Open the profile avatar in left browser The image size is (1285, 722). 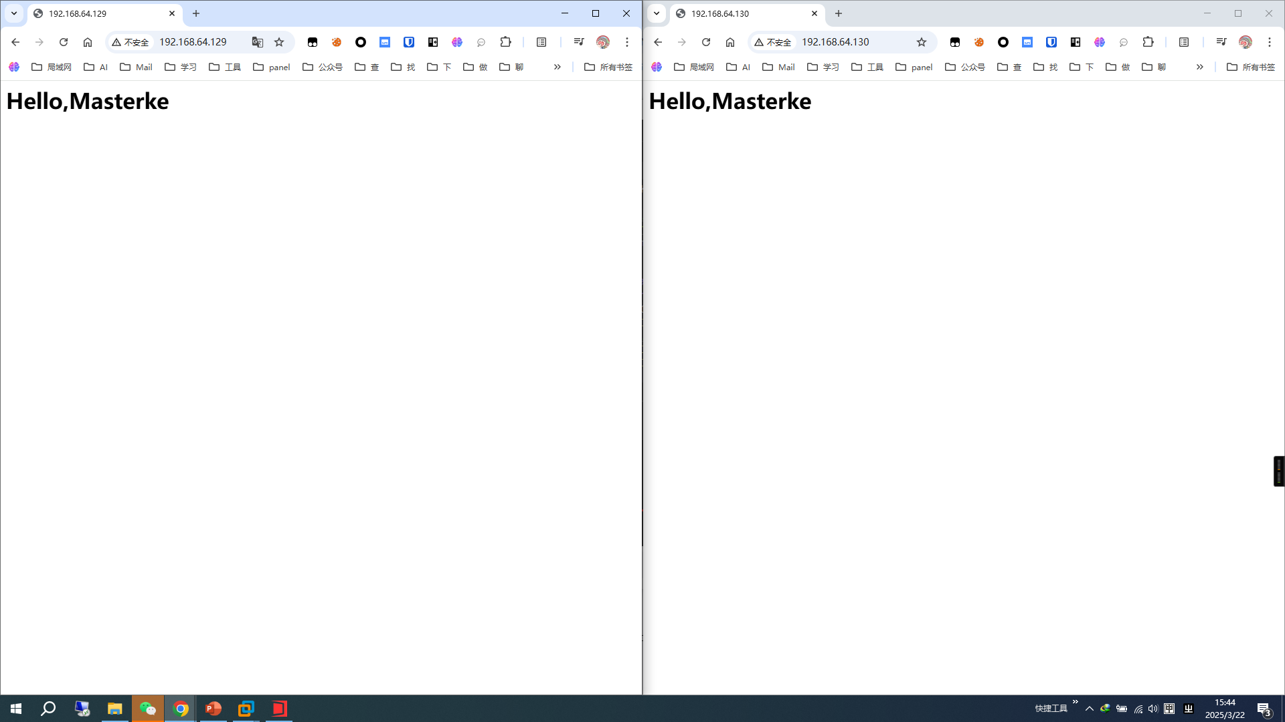tap(603, 42)
